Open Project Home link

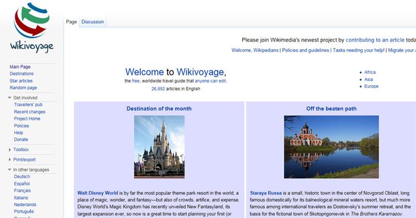pyautogui.click(x=27, y=118)
